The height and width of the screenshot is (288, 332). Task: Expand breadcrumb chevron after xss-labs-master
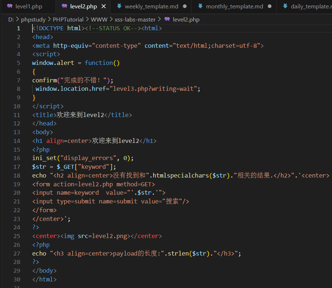pos(159,19)
